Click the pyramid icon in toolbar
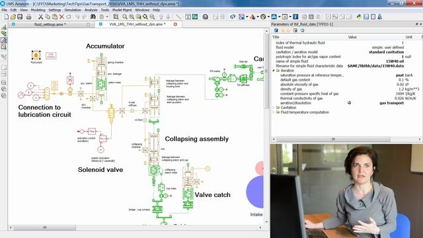 click(x=252, y=17)
